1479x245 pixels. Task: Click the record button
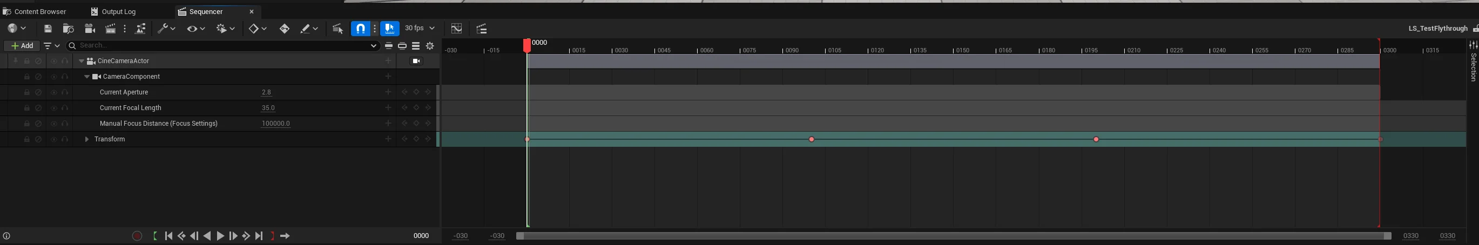click(137, 236)
